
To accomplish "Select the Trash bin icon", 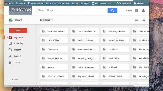I will coord(10,62).
